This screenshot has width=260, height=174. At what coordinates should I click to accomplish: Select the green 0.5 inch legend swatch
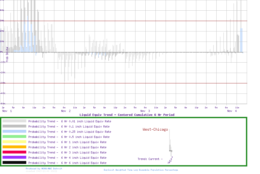[x=14, y=137]
